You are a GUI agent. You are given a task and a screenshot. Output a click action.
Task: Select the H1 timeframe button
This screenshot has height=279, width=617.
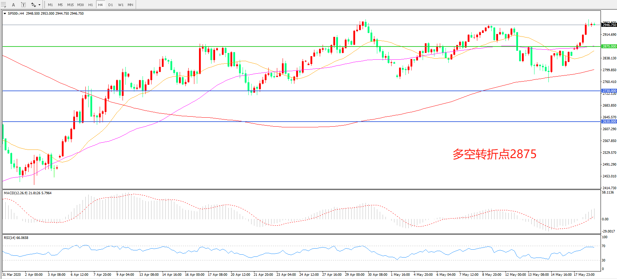coord(90,5)
